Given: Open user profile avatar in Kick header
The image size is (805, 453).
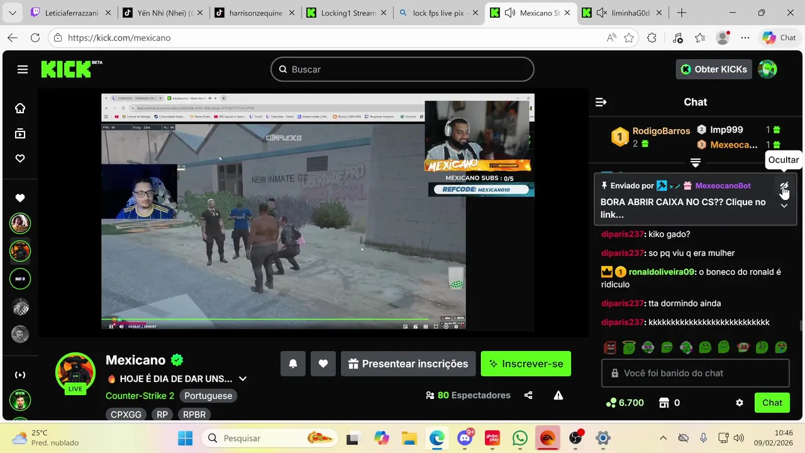Looking at the screenshot, I should pos(767,69).
